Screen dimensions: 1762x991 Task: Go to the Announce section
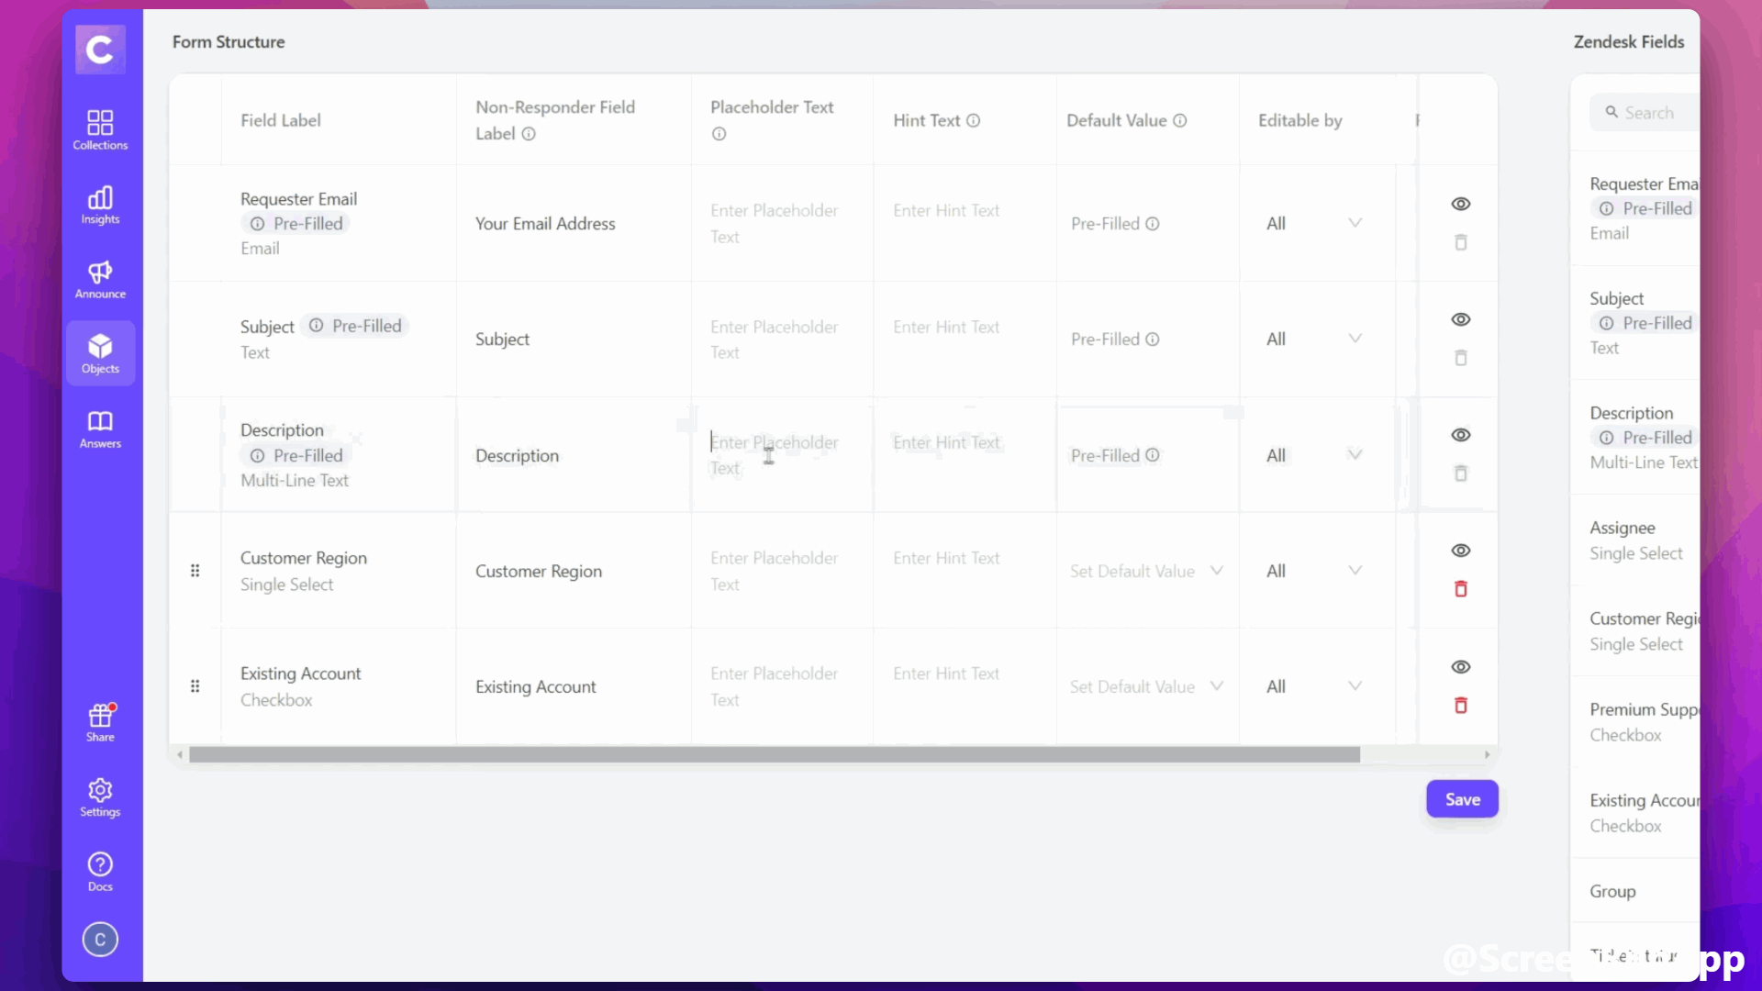pyautogui.click(x=100, y=279)
